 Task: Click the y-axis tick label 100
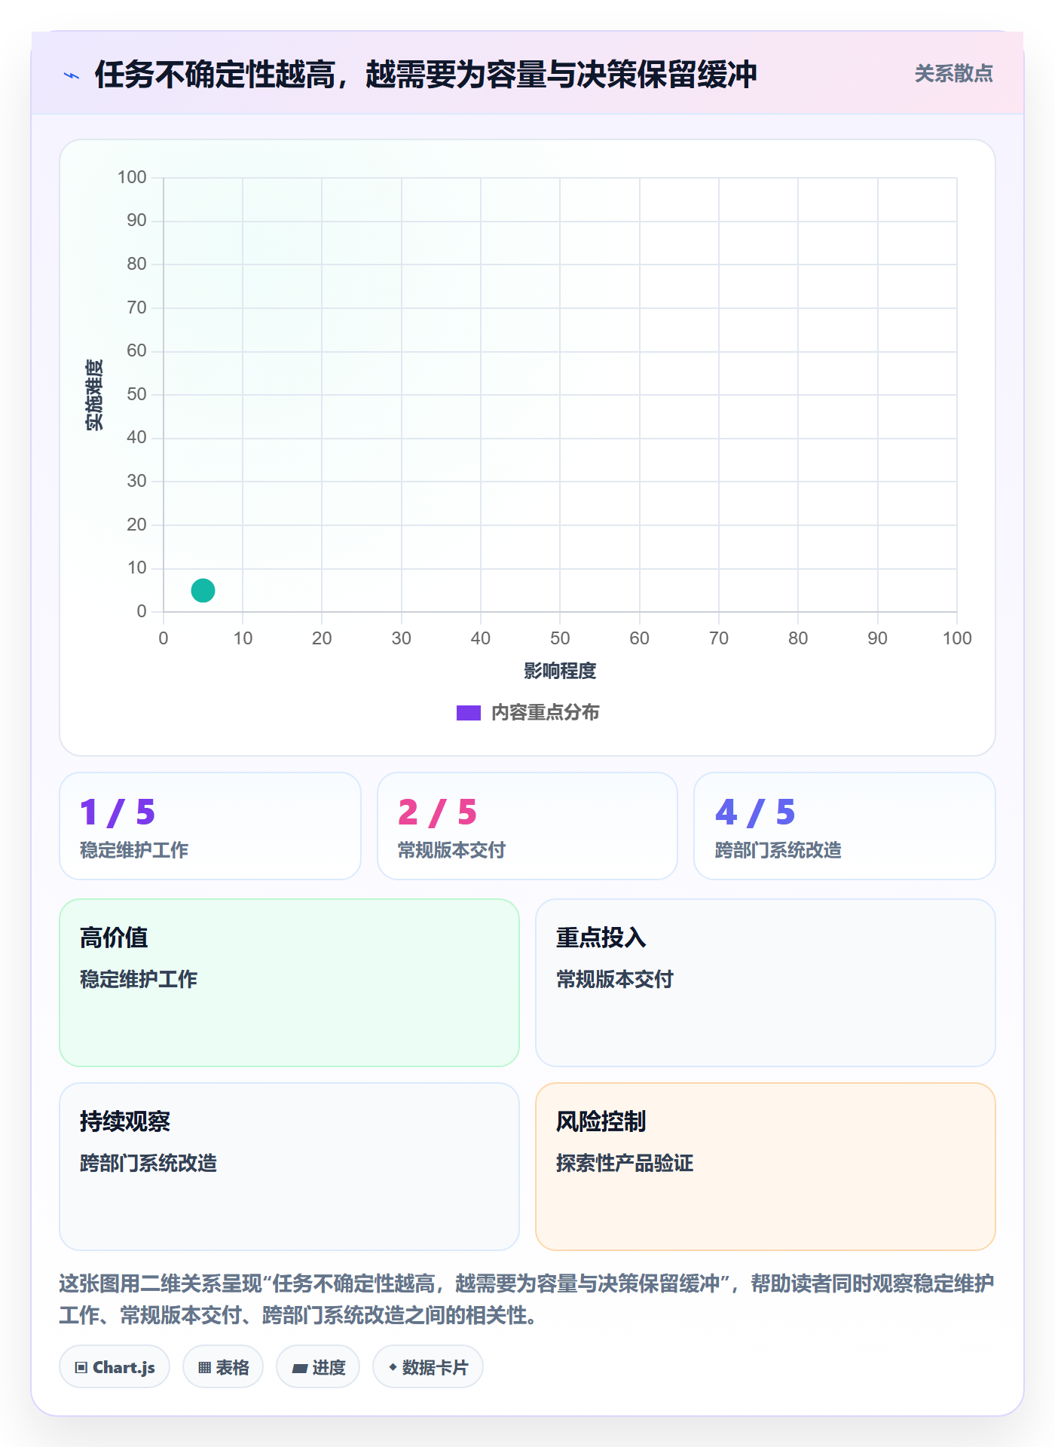coord(132,177)
